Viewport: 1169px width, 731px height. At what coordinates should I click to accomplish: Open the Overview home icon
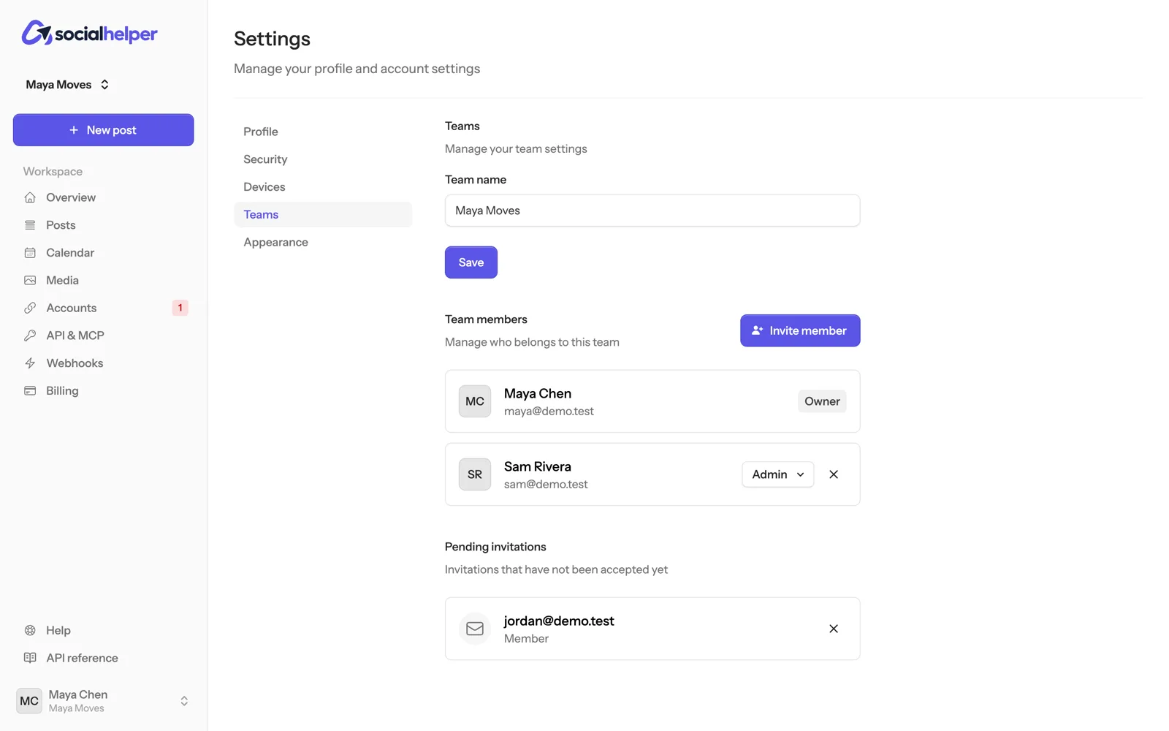tap(30, 197)
